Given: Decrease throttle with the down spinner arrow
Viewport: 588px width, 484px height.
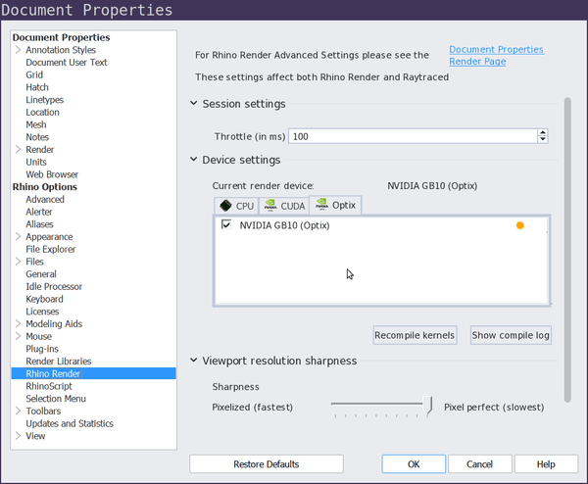Looking at the screenshot, I should (x=543, y=139).
